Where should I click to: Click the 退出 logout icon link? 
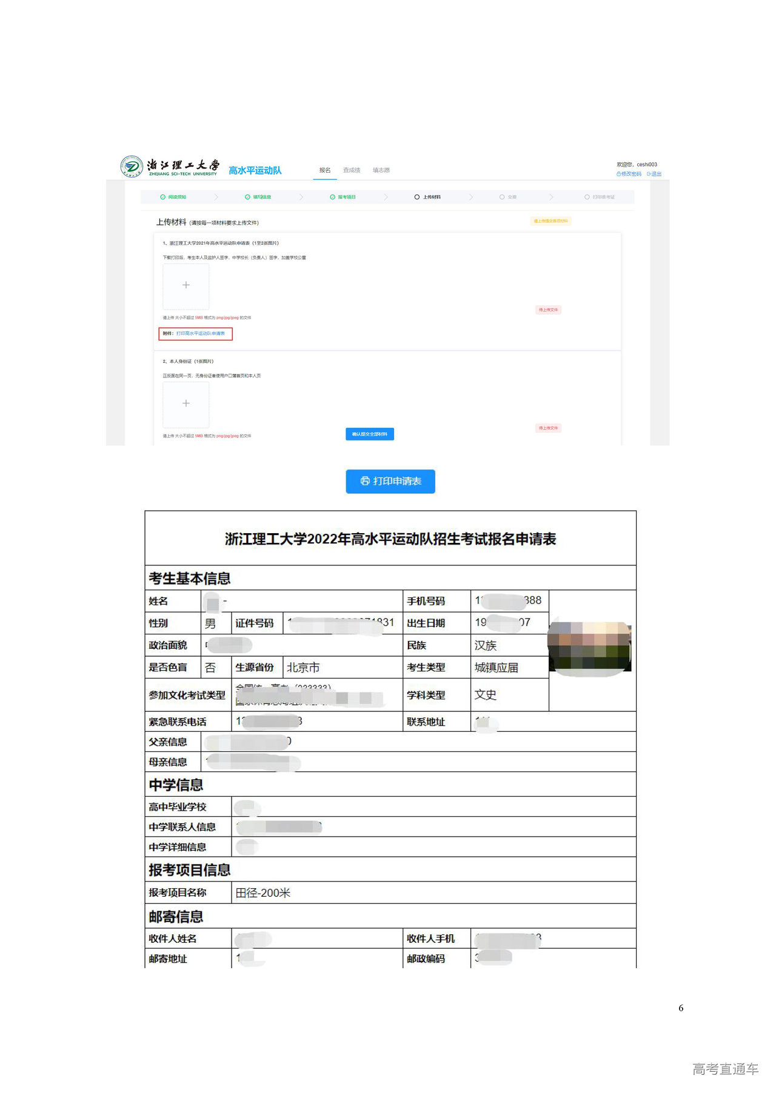tap(654, 174)
